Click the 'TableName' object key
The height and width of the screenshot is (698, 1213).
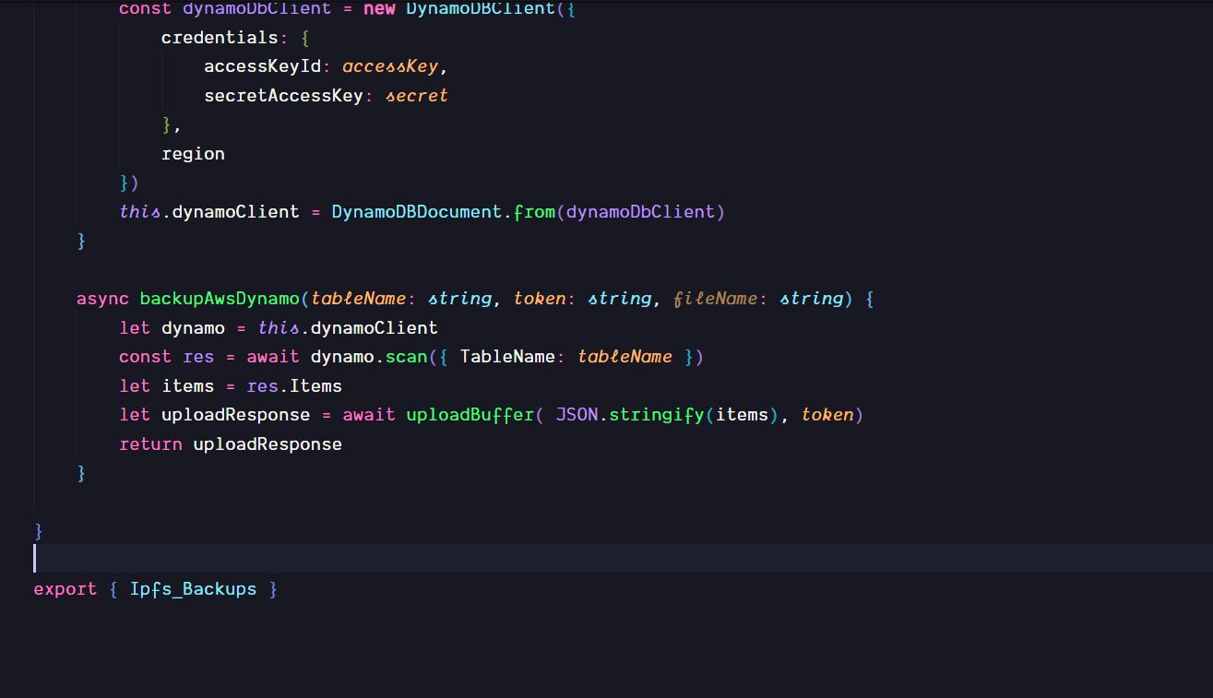507,357
